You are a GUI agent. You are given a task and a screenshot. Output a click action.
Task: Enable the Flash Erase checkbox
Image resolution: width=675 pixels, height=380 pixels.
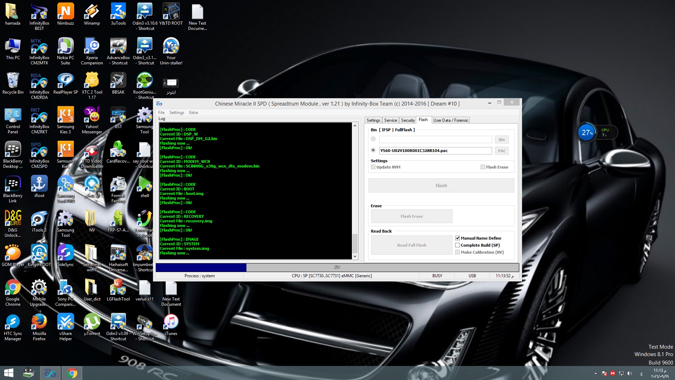pos(483,167)
